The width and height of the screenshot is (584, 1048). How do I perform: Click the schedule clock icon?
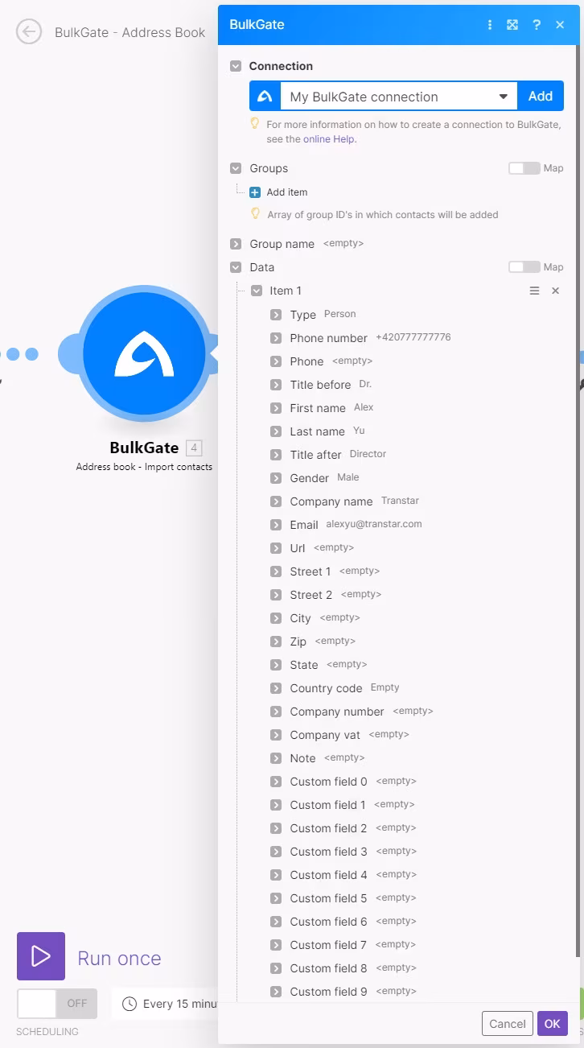coord(130,1004)
